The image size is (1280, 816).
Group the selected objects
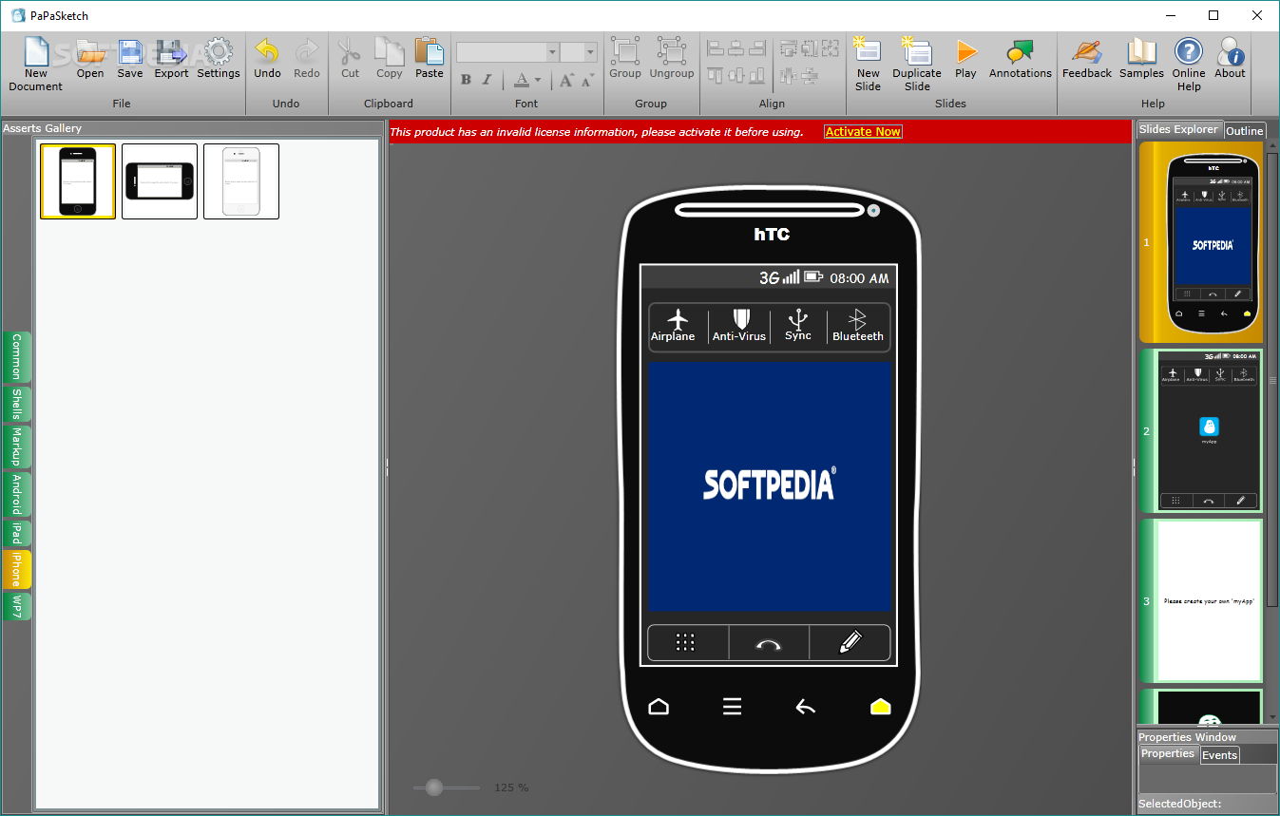coord(625,59)
